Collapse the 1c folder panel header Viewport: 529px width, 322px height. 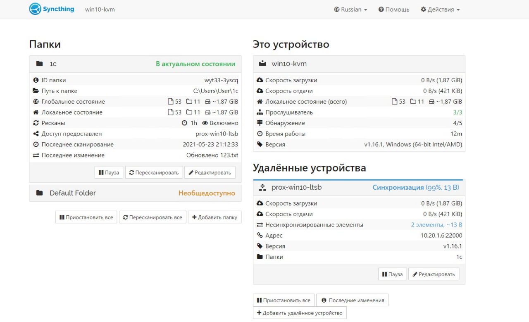[x=135, y=64]
